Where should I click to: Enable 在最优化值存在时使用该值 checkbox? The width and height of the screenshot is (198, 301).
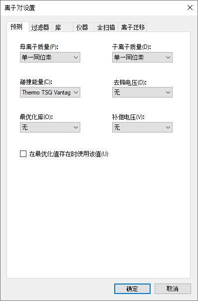coord(23,154)
